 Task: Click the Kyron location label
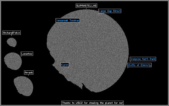(65, 65)
